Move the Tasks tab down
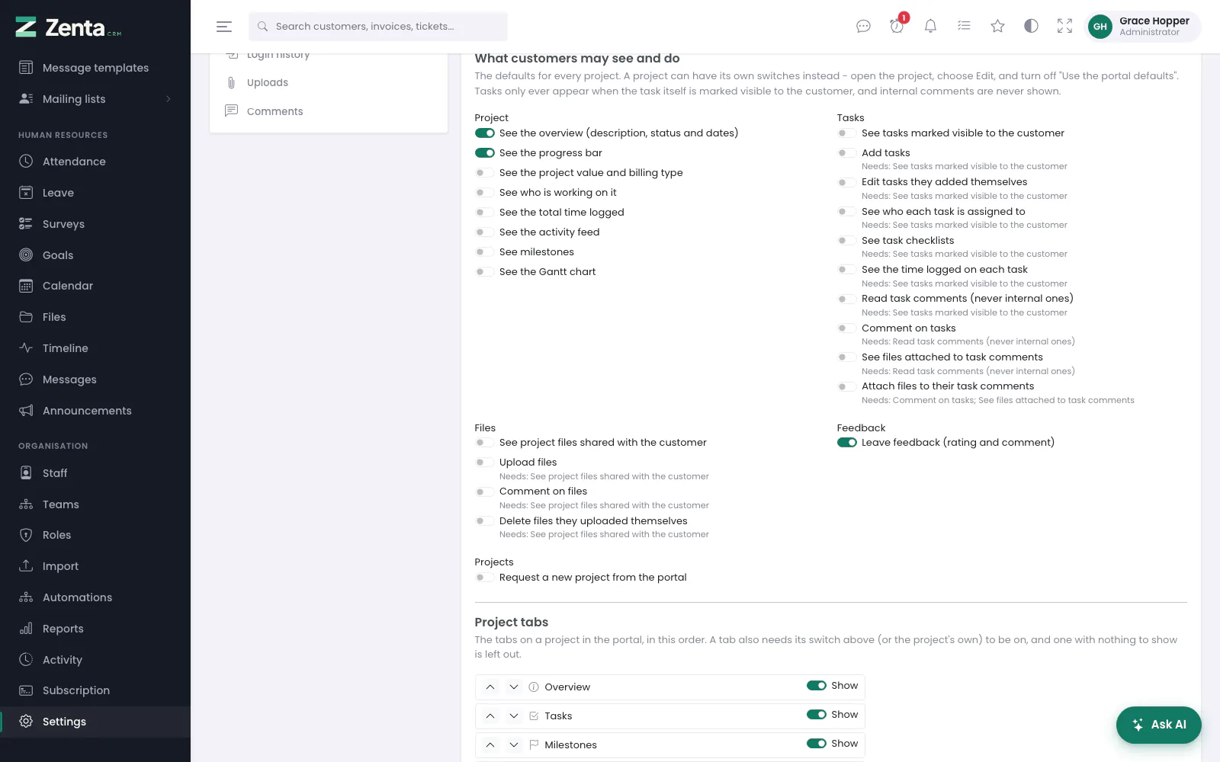This screenshot has height=762, width=1220. [514, 716]
